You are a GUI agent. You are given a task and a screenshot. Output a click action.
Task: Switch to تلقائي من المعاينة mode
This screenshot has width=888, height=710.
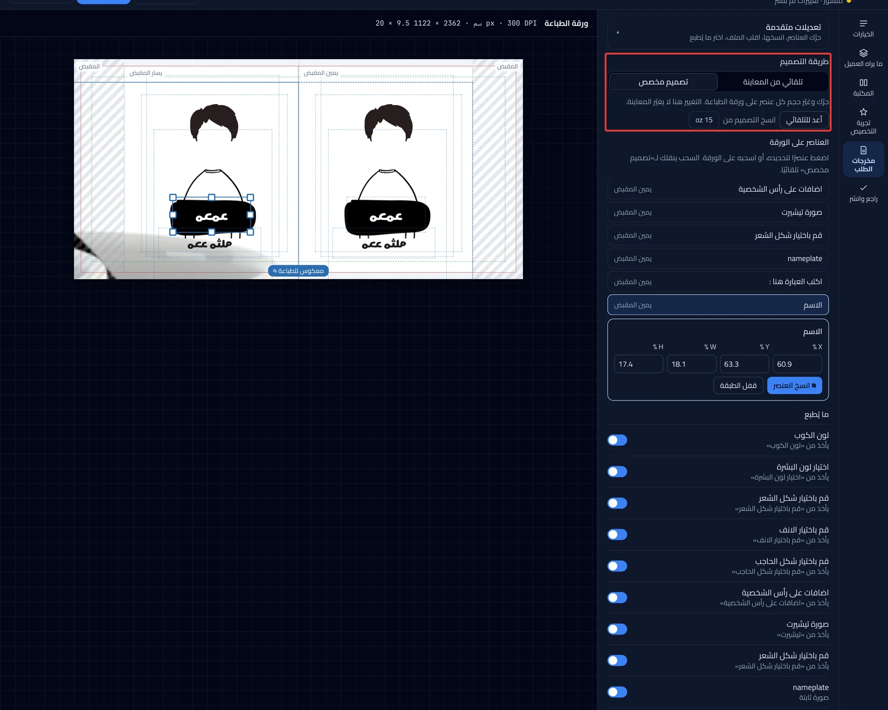pyautogui.click(x=773, y=82)
